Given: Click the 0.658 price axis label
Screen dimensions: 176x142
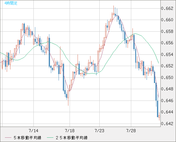Looking at the screenshot, I should 167,31.
